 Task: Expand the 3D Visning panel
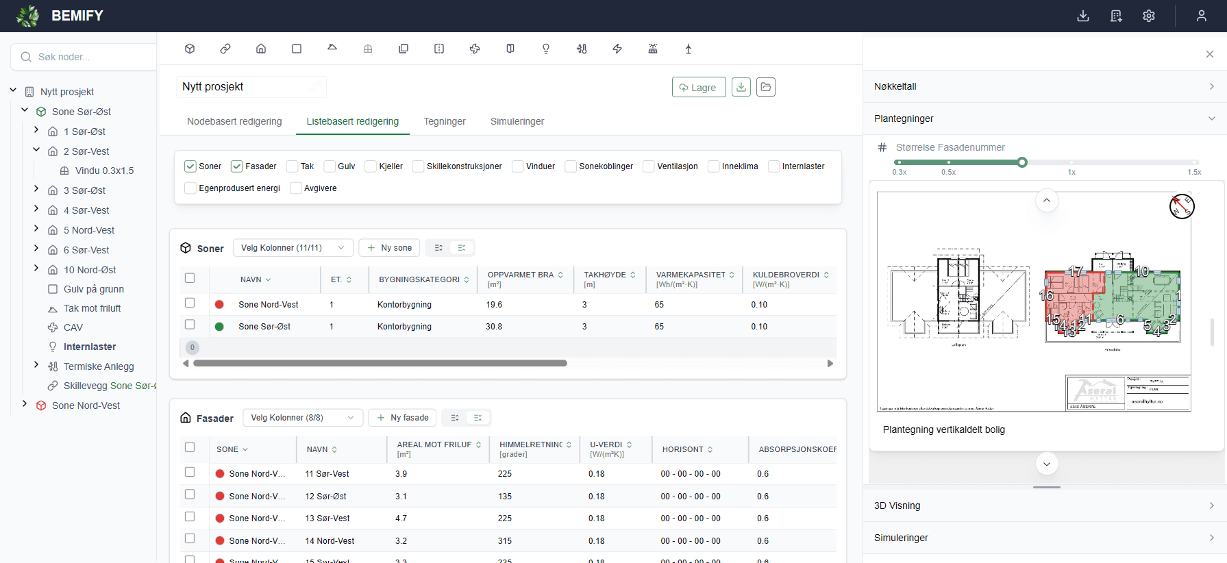tap(1044, 505)
